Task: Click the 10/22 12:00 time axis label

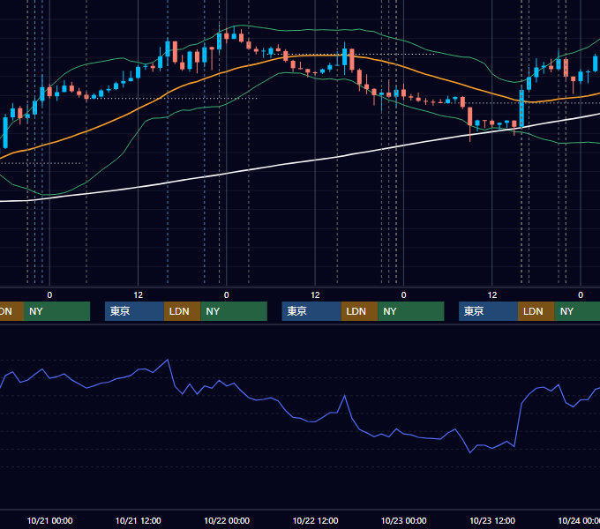Action: click(315, 520)
